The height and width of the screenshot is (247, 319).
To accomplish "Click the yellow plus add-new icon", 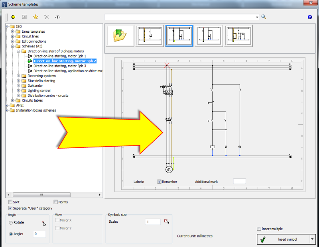I will coord(13,17).
